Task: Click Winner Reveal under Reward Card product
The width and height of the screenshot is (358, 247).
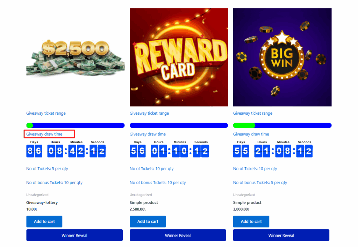Action: [178, 235]
